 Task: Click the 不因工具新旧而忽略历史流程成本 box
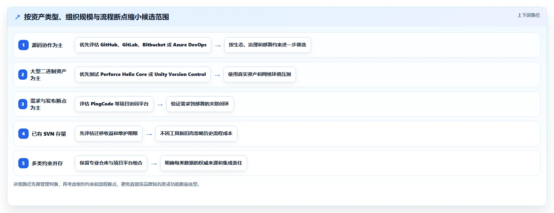[x=196, y=134]
